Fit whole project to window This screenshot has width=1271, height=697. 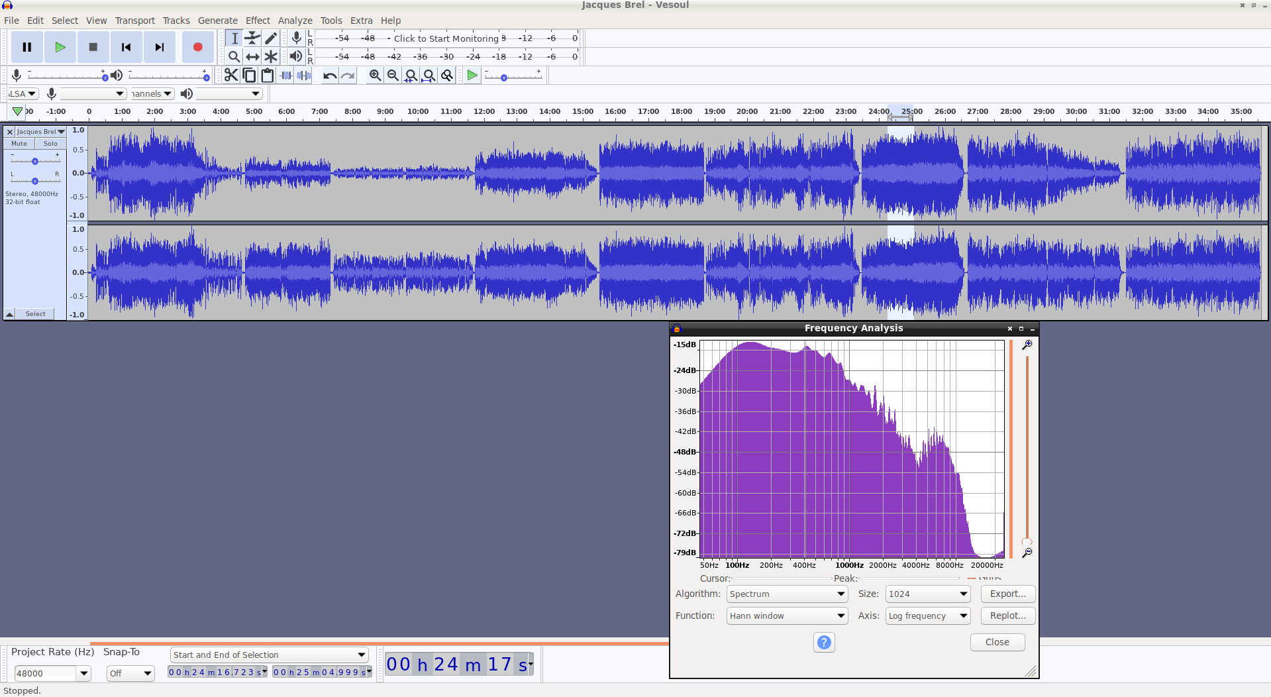click(x=429, y=76)
